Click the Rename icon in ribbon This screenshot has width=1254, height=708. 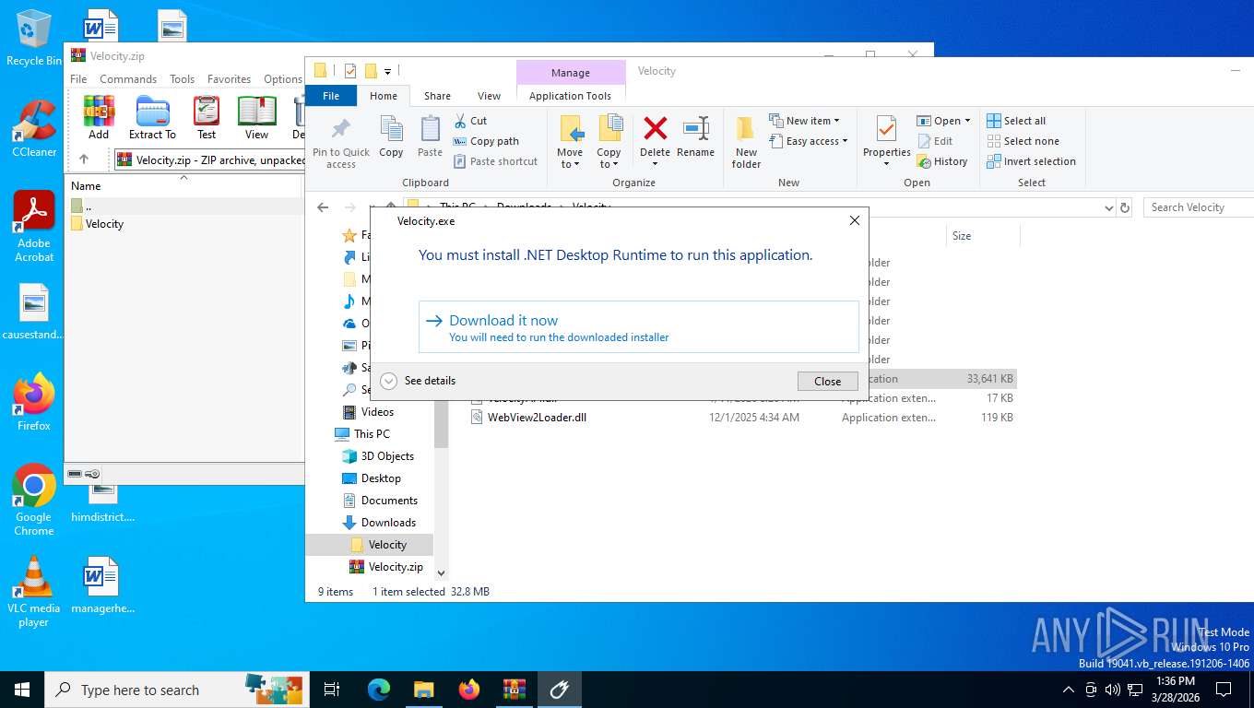pyautogui.click(x=695, y=136)
